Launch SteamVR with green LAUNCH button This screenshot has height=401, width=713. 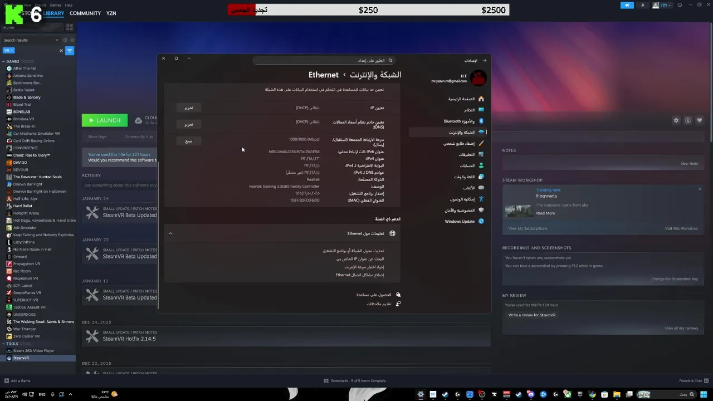tap(105, 120)
